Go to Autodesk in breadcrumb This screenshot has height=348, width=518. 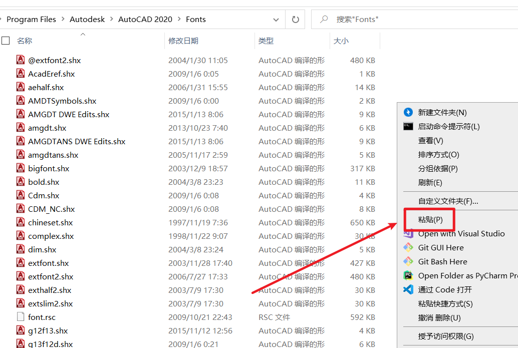tap(87, 20)
